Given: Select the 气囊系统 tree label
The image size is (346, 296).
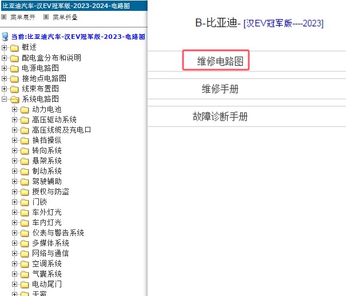Looking at the screenshot, I should pyautogui.click(x=47, y=274).
